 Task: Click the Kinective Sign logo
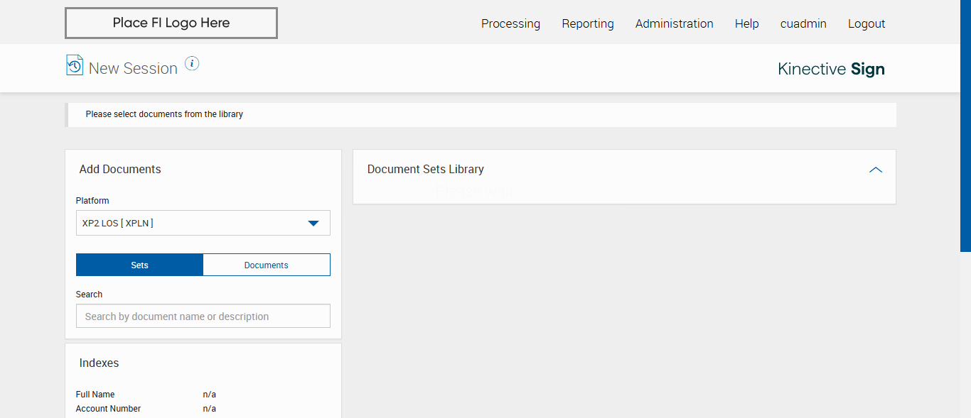pyautogui.click(x=831, y=69)
